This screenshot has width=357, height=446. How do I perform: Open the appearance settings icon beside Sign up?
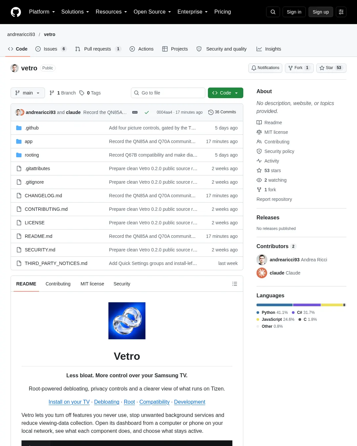(x=341, y=12)
